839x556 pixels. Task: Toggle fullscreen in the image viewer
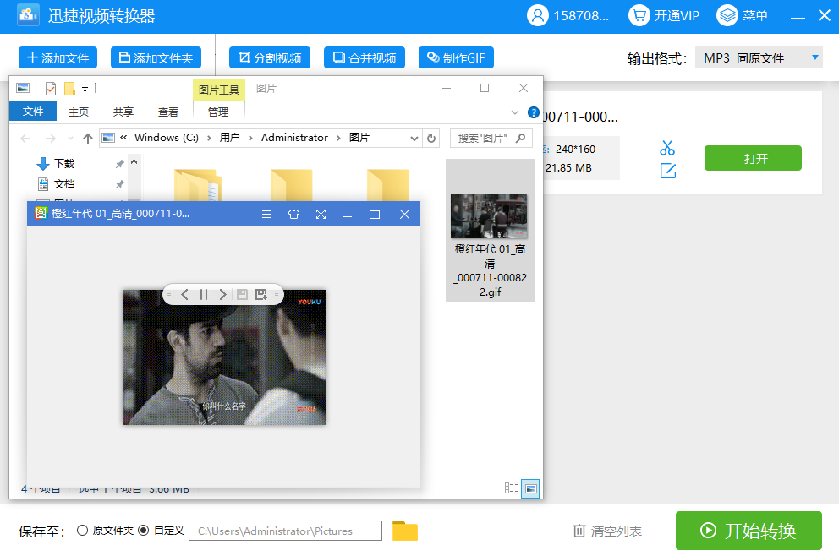pos(321,215)
